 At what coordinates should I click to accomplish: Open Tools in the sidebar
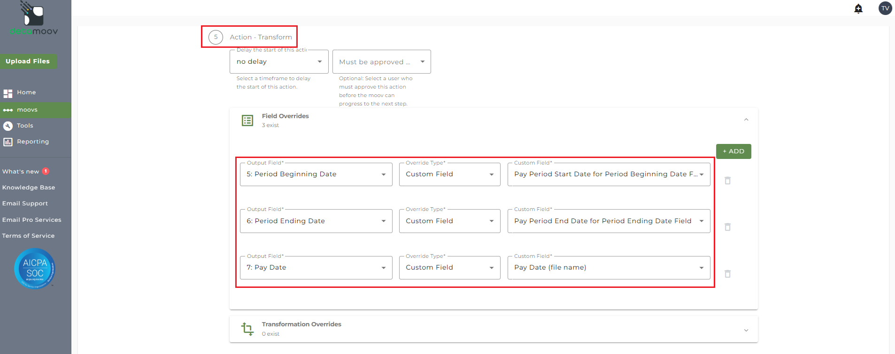[x=25, y=126]
